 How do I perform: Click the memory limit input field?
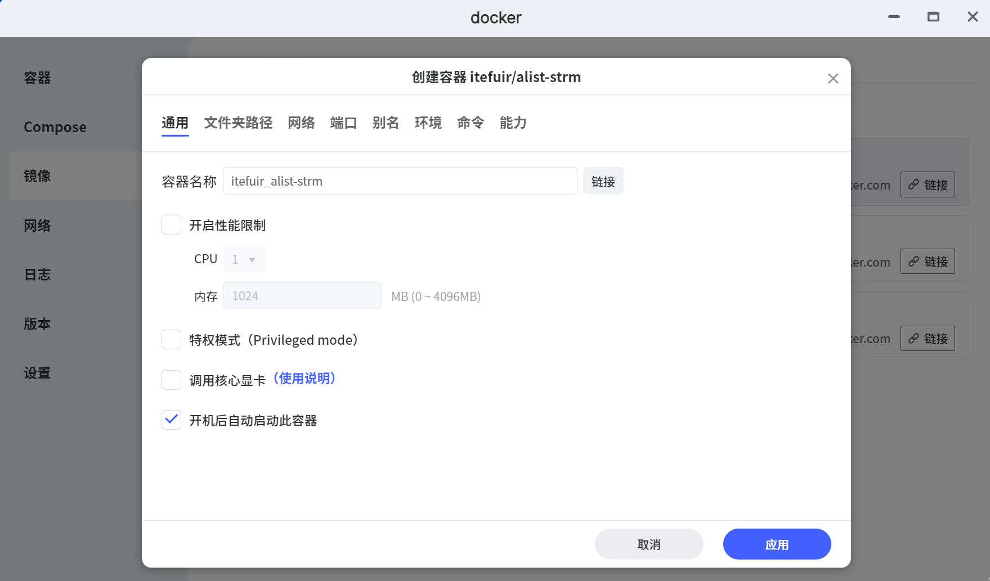pos(302,296)
